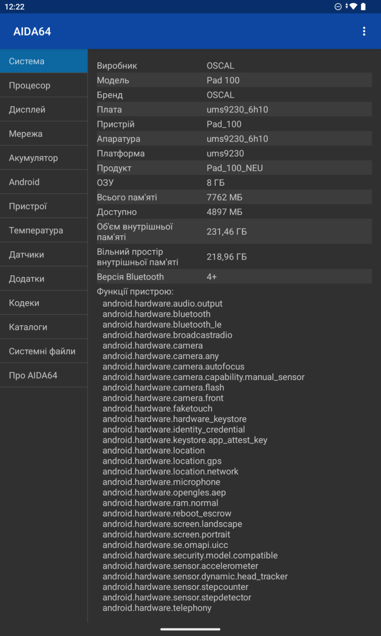
Task: Open the Системні файли section
Action: point(44,351)
